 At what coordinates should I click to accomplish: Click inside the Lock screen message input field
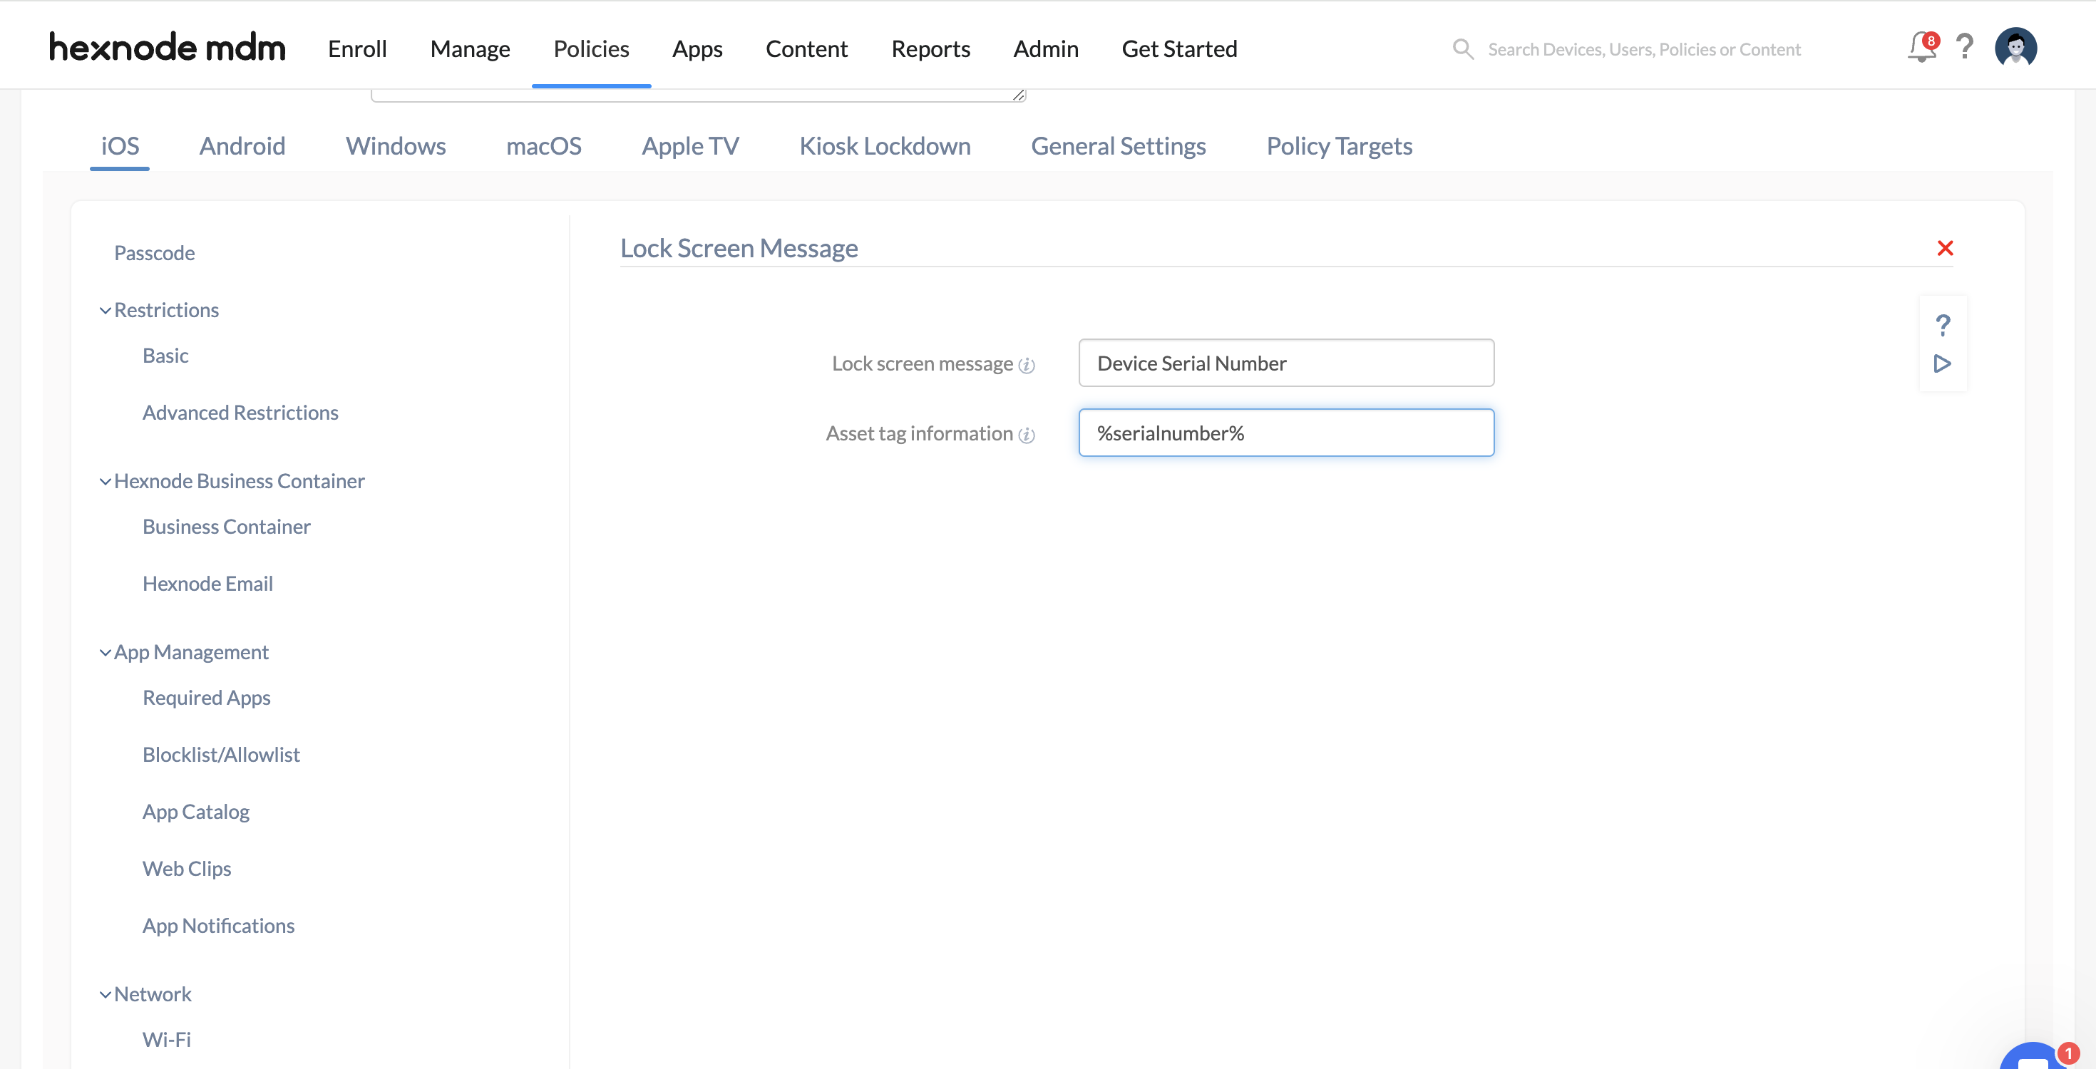(x=1286, y=363)
